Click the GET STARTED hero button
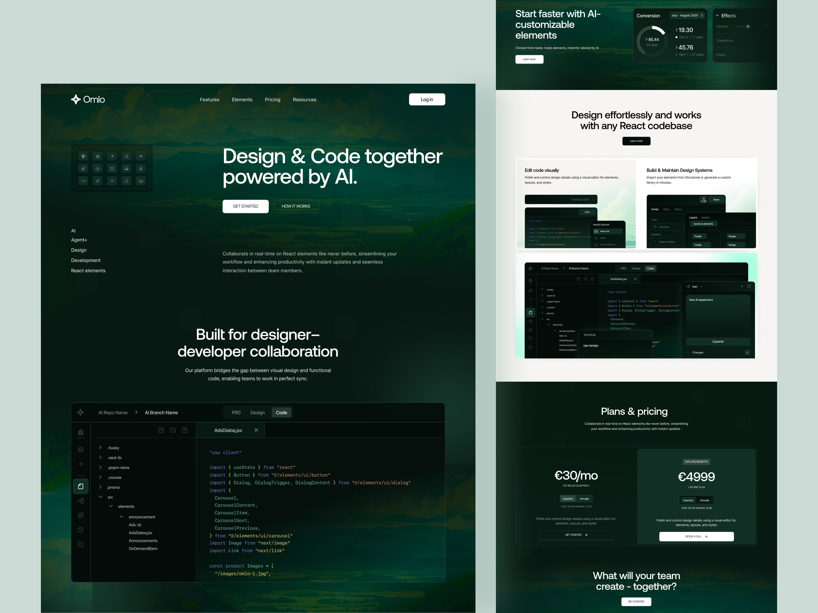The image size is (818, 613). click(x=246, y=206)
